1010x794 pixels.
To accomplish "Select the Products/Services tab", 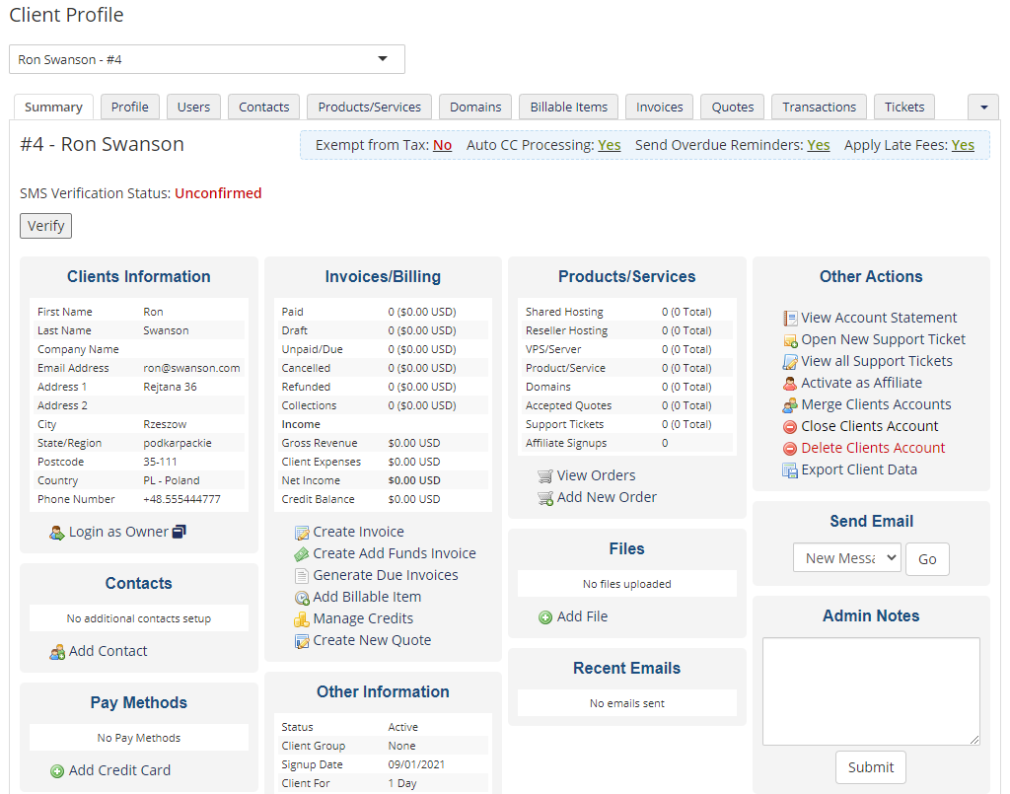I will click(x=369, y=107).
